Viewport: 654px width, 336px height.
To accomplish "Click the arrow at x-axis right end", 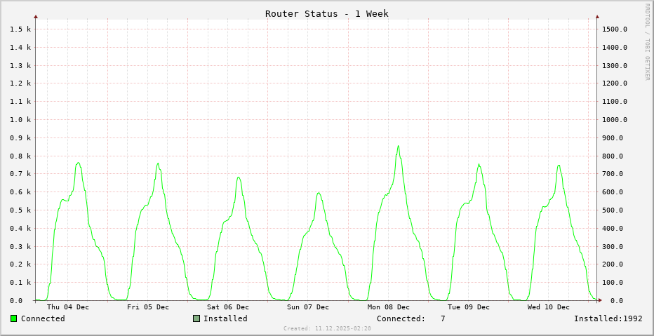I will [x=601, y=301].
